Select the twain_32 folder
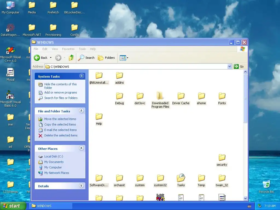 tap(222, 181)
